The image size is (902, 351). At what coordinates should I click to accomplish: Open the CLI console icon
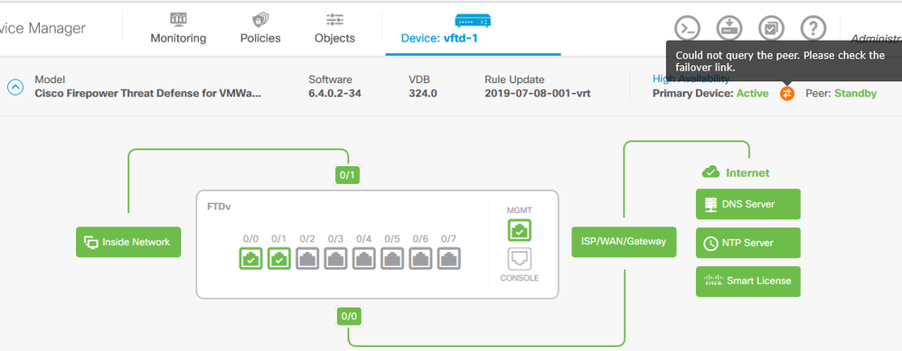click(688, 27)
